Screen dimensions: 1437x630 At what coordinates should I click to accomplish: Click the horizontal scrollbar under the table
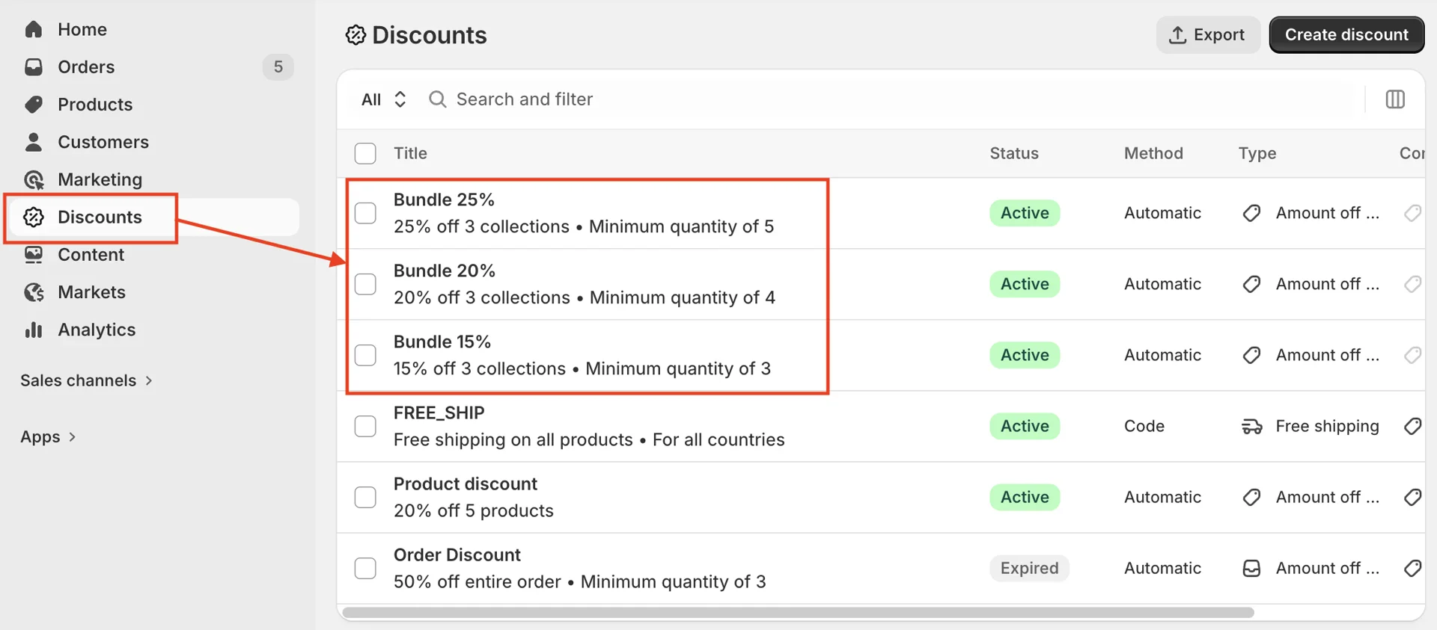[798, 613]
